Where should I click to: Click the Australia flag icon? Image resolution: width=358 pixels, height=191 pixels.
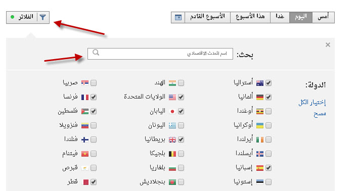click(x=260, y=83)
